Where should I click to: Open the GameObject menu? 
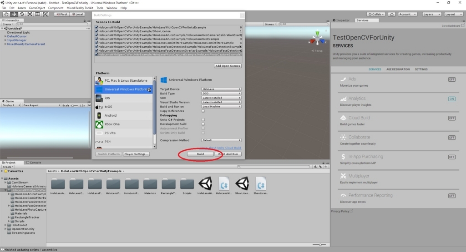[x=37, y=8]
